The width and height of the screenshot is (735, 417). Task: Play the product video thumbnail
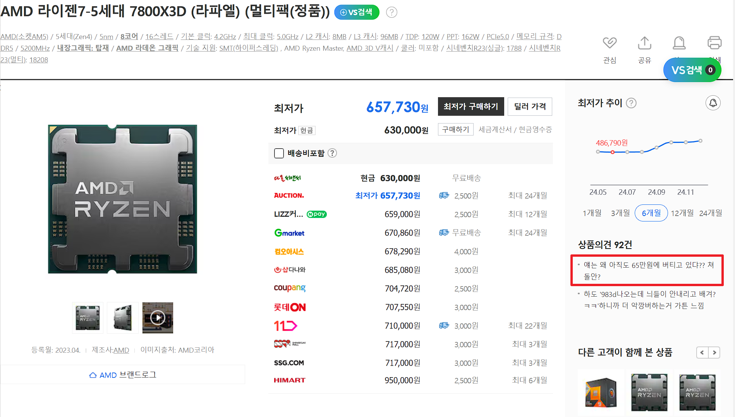pos(158,317)
